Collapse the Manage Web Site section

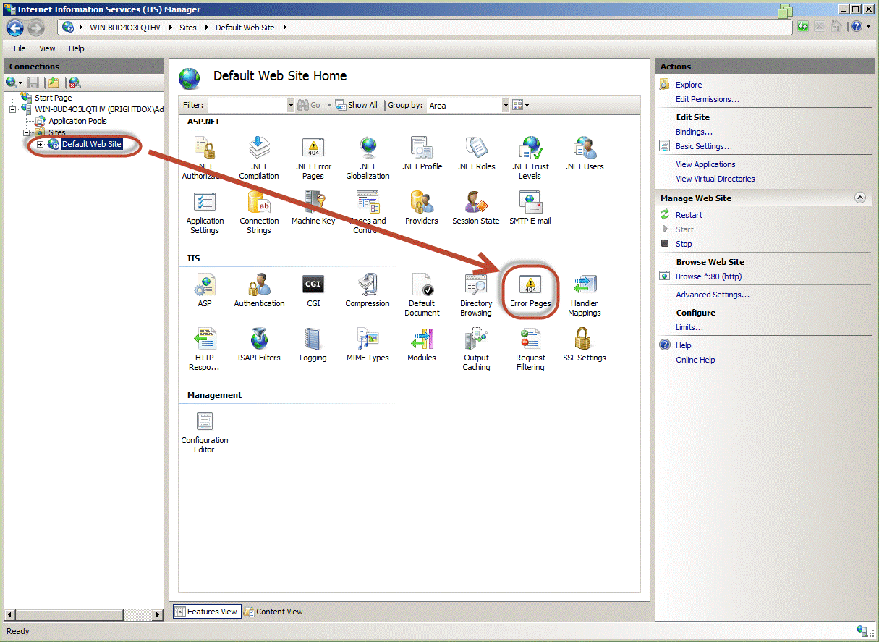(859, 198)
